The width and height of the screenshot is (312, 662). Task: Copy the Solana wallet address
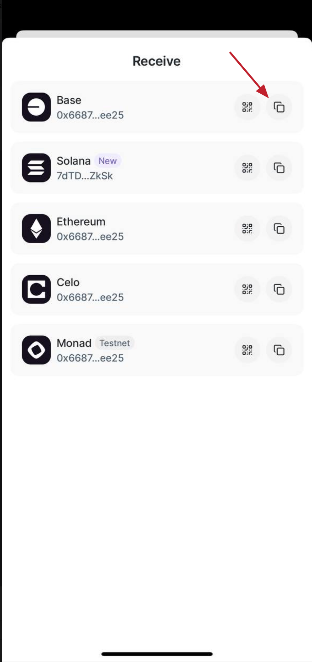click(x=279, y=168)
